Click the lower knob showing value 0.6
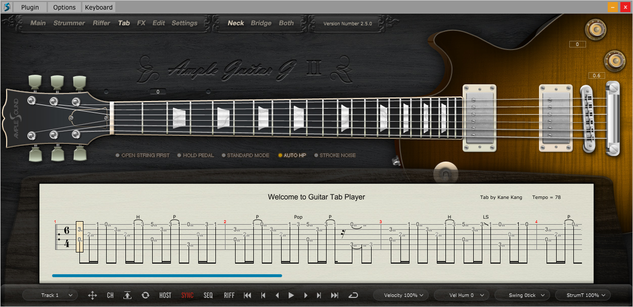Image resolution: width=633 pixels, height=307 pixels. tap(615, 61)
